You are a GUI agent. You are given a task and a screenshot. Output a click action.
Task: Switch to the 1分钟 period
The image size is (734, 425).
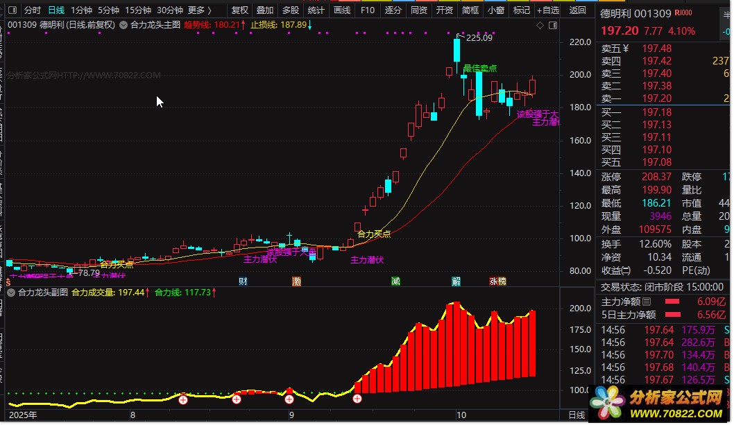pyautogui.click(x=81, y=10)
